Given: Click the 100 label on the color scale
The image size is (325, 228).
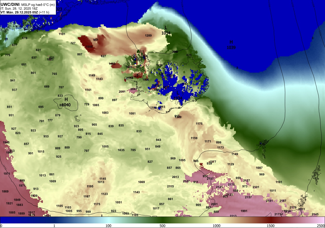Looking at the screenshot, I should (x=108, y=226).
